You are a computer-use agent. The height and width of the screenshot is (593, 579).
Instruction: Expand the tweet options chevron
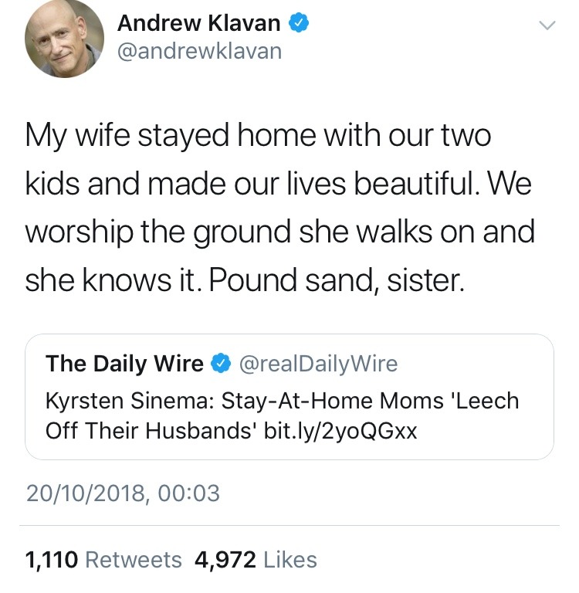coord(547,25)
